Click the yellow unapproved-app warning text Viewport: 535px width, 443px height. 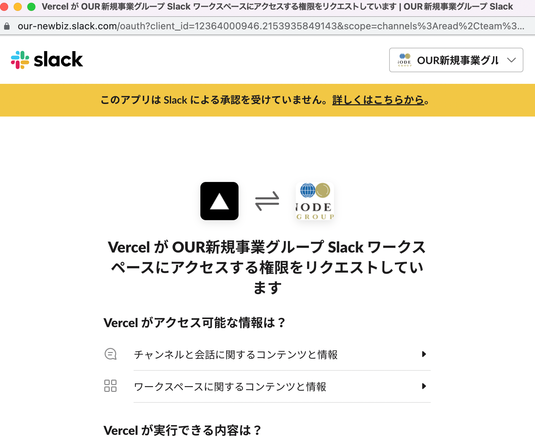tap(265, 100)
